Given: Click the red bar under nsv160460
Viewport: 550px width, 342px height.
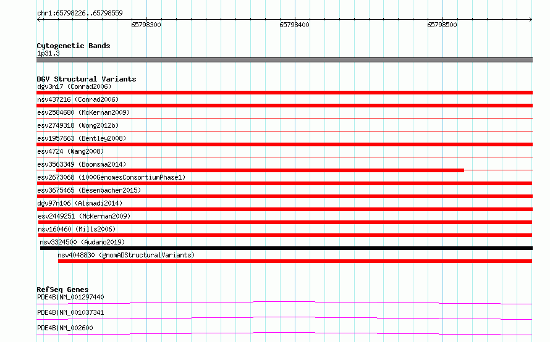Looking at the screenshot, I should (x=285, y=235).
